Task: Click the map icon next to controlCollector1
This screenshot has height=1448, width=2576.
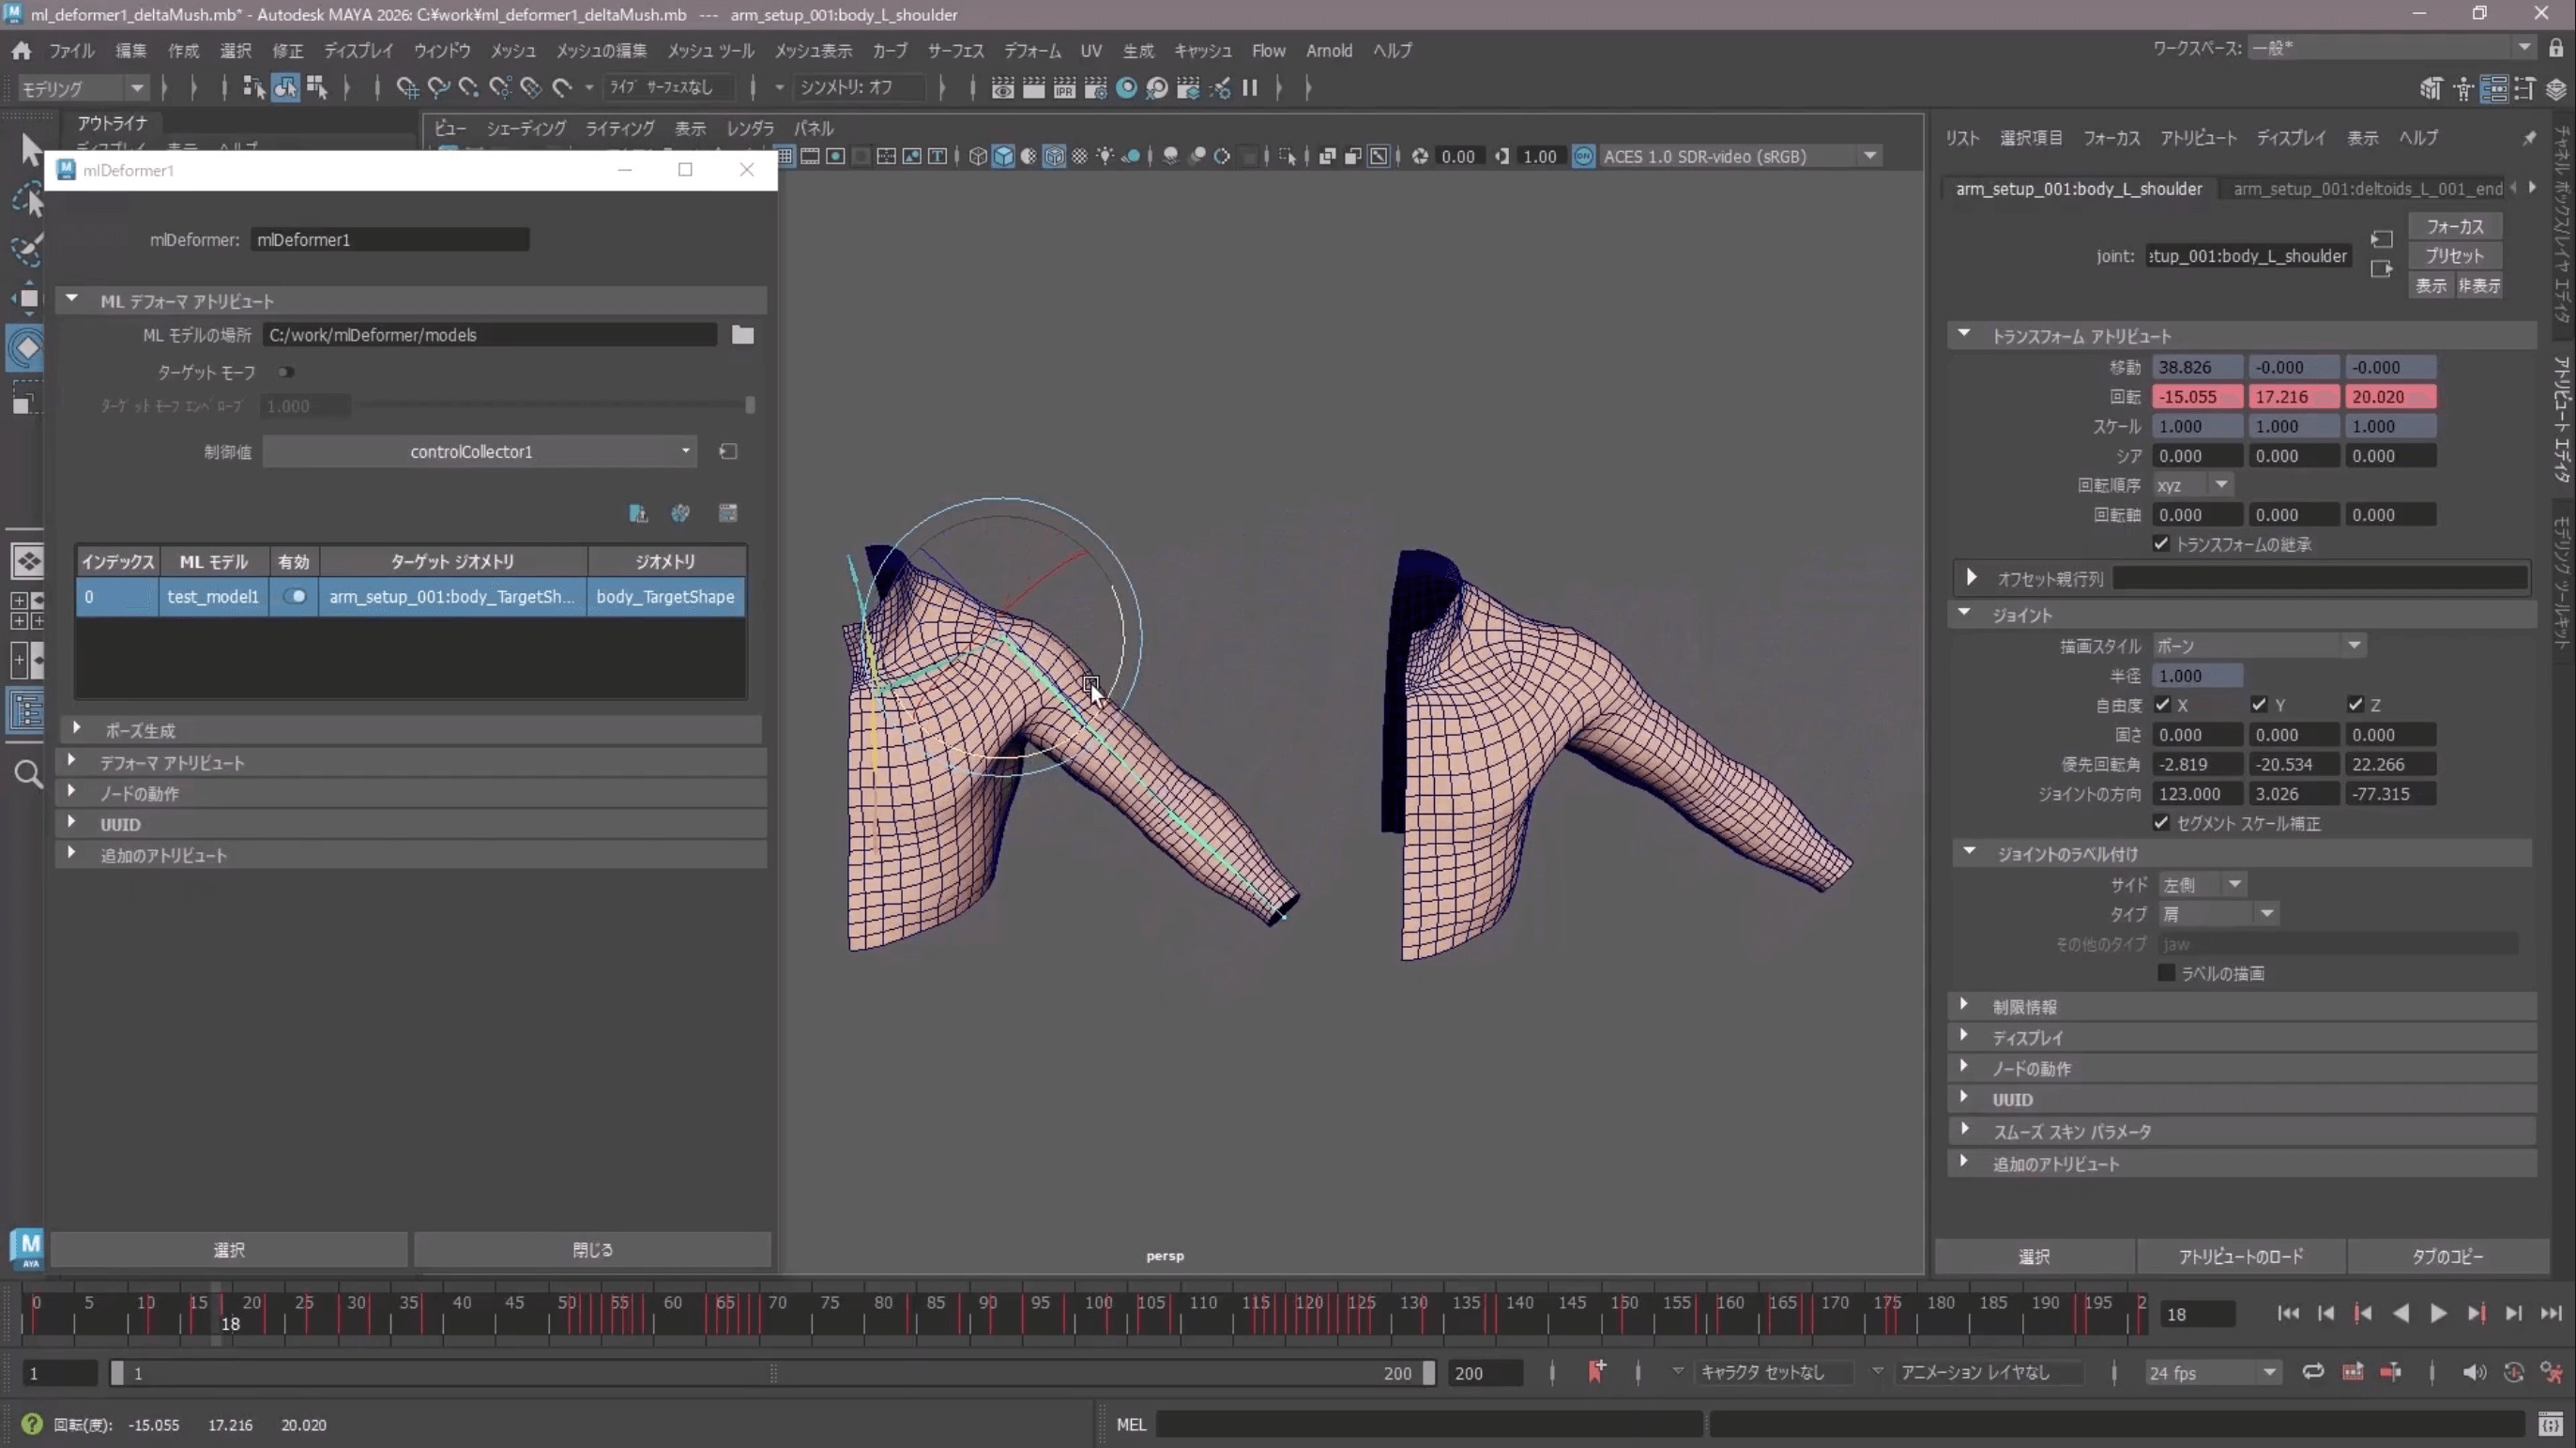Action: coord(728,452)
